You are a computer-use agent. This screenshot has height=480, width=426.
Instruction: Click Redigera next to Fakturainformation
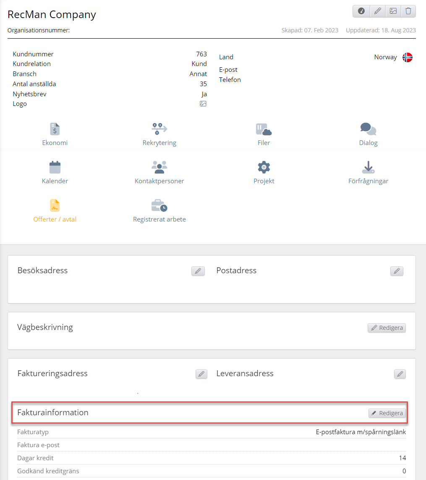pos(387,413)
